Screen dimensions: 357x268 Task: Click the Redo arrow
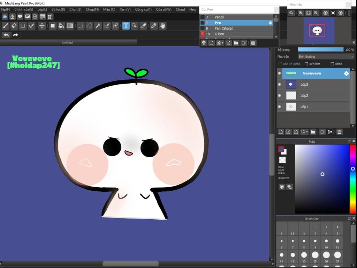point(15,35)
